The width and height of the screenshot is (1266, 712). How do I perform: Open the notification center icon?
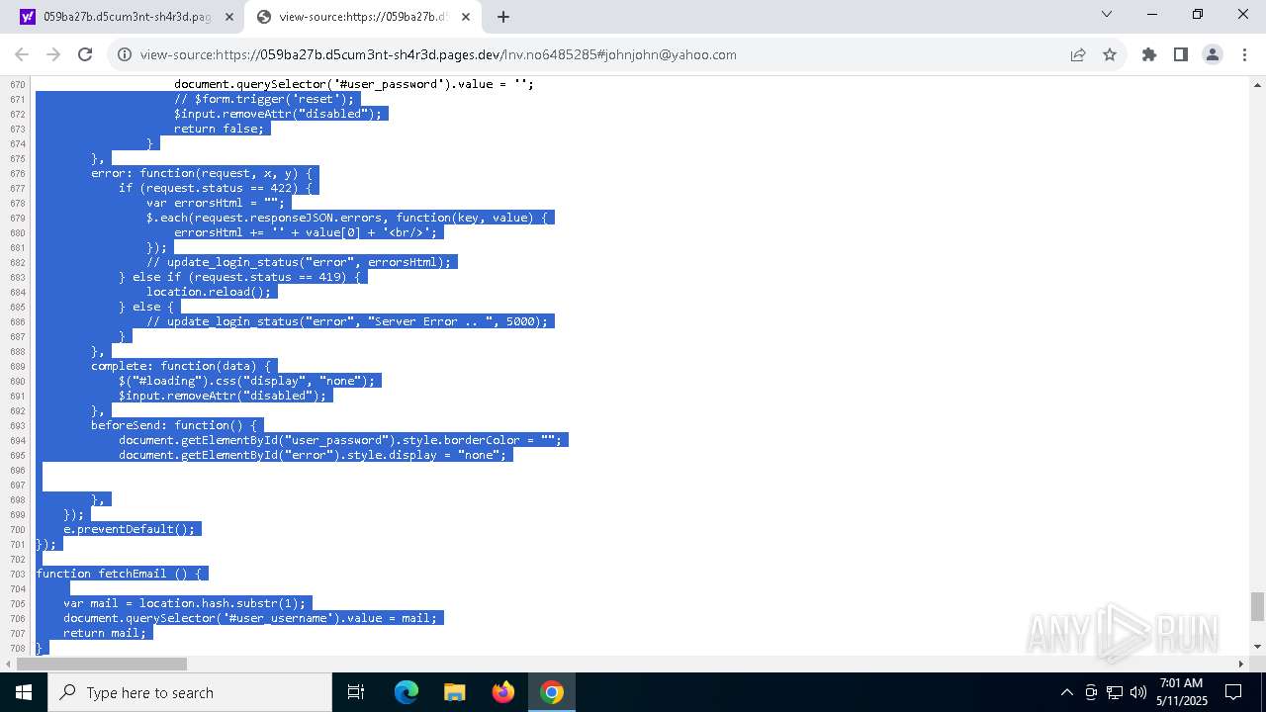pyautogui.click(x=1233, y=692)
